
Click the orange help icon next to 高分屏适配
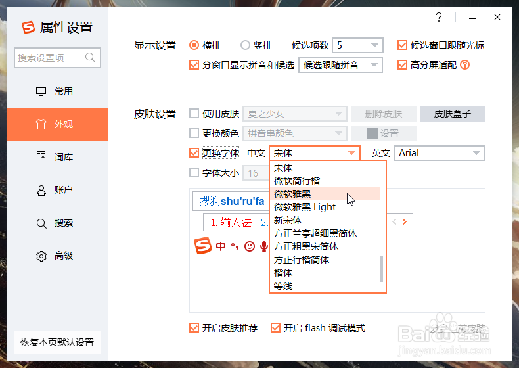coord(464,65)
